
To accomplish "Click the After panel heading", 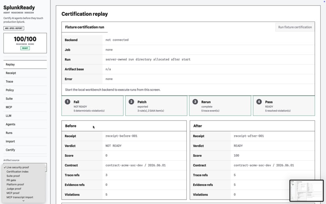I will [x=197, y=126].
